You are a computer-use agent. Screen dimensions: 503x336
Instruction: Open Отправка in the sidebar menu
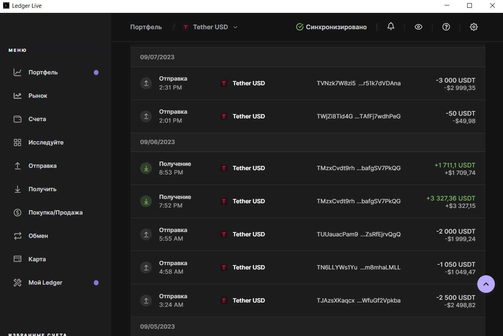[42, 166]
